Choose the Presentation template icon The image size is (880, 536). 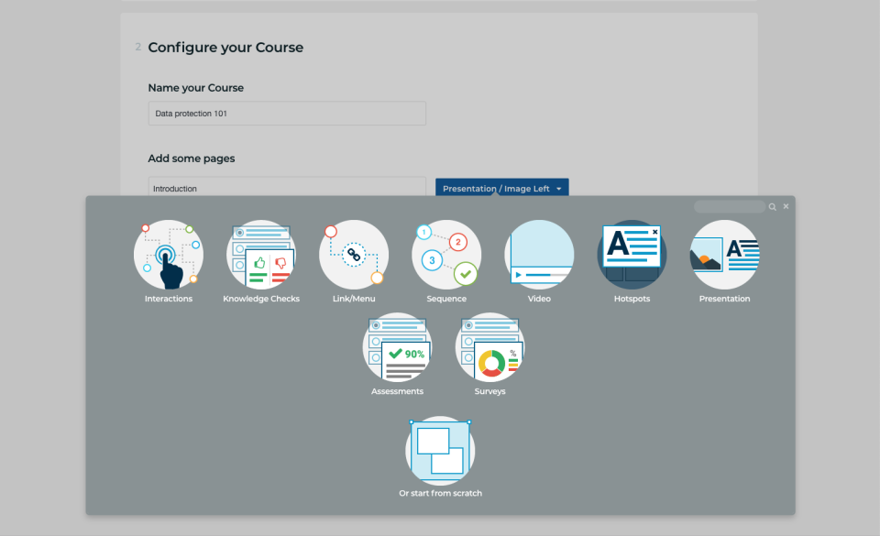coord(724,255)
